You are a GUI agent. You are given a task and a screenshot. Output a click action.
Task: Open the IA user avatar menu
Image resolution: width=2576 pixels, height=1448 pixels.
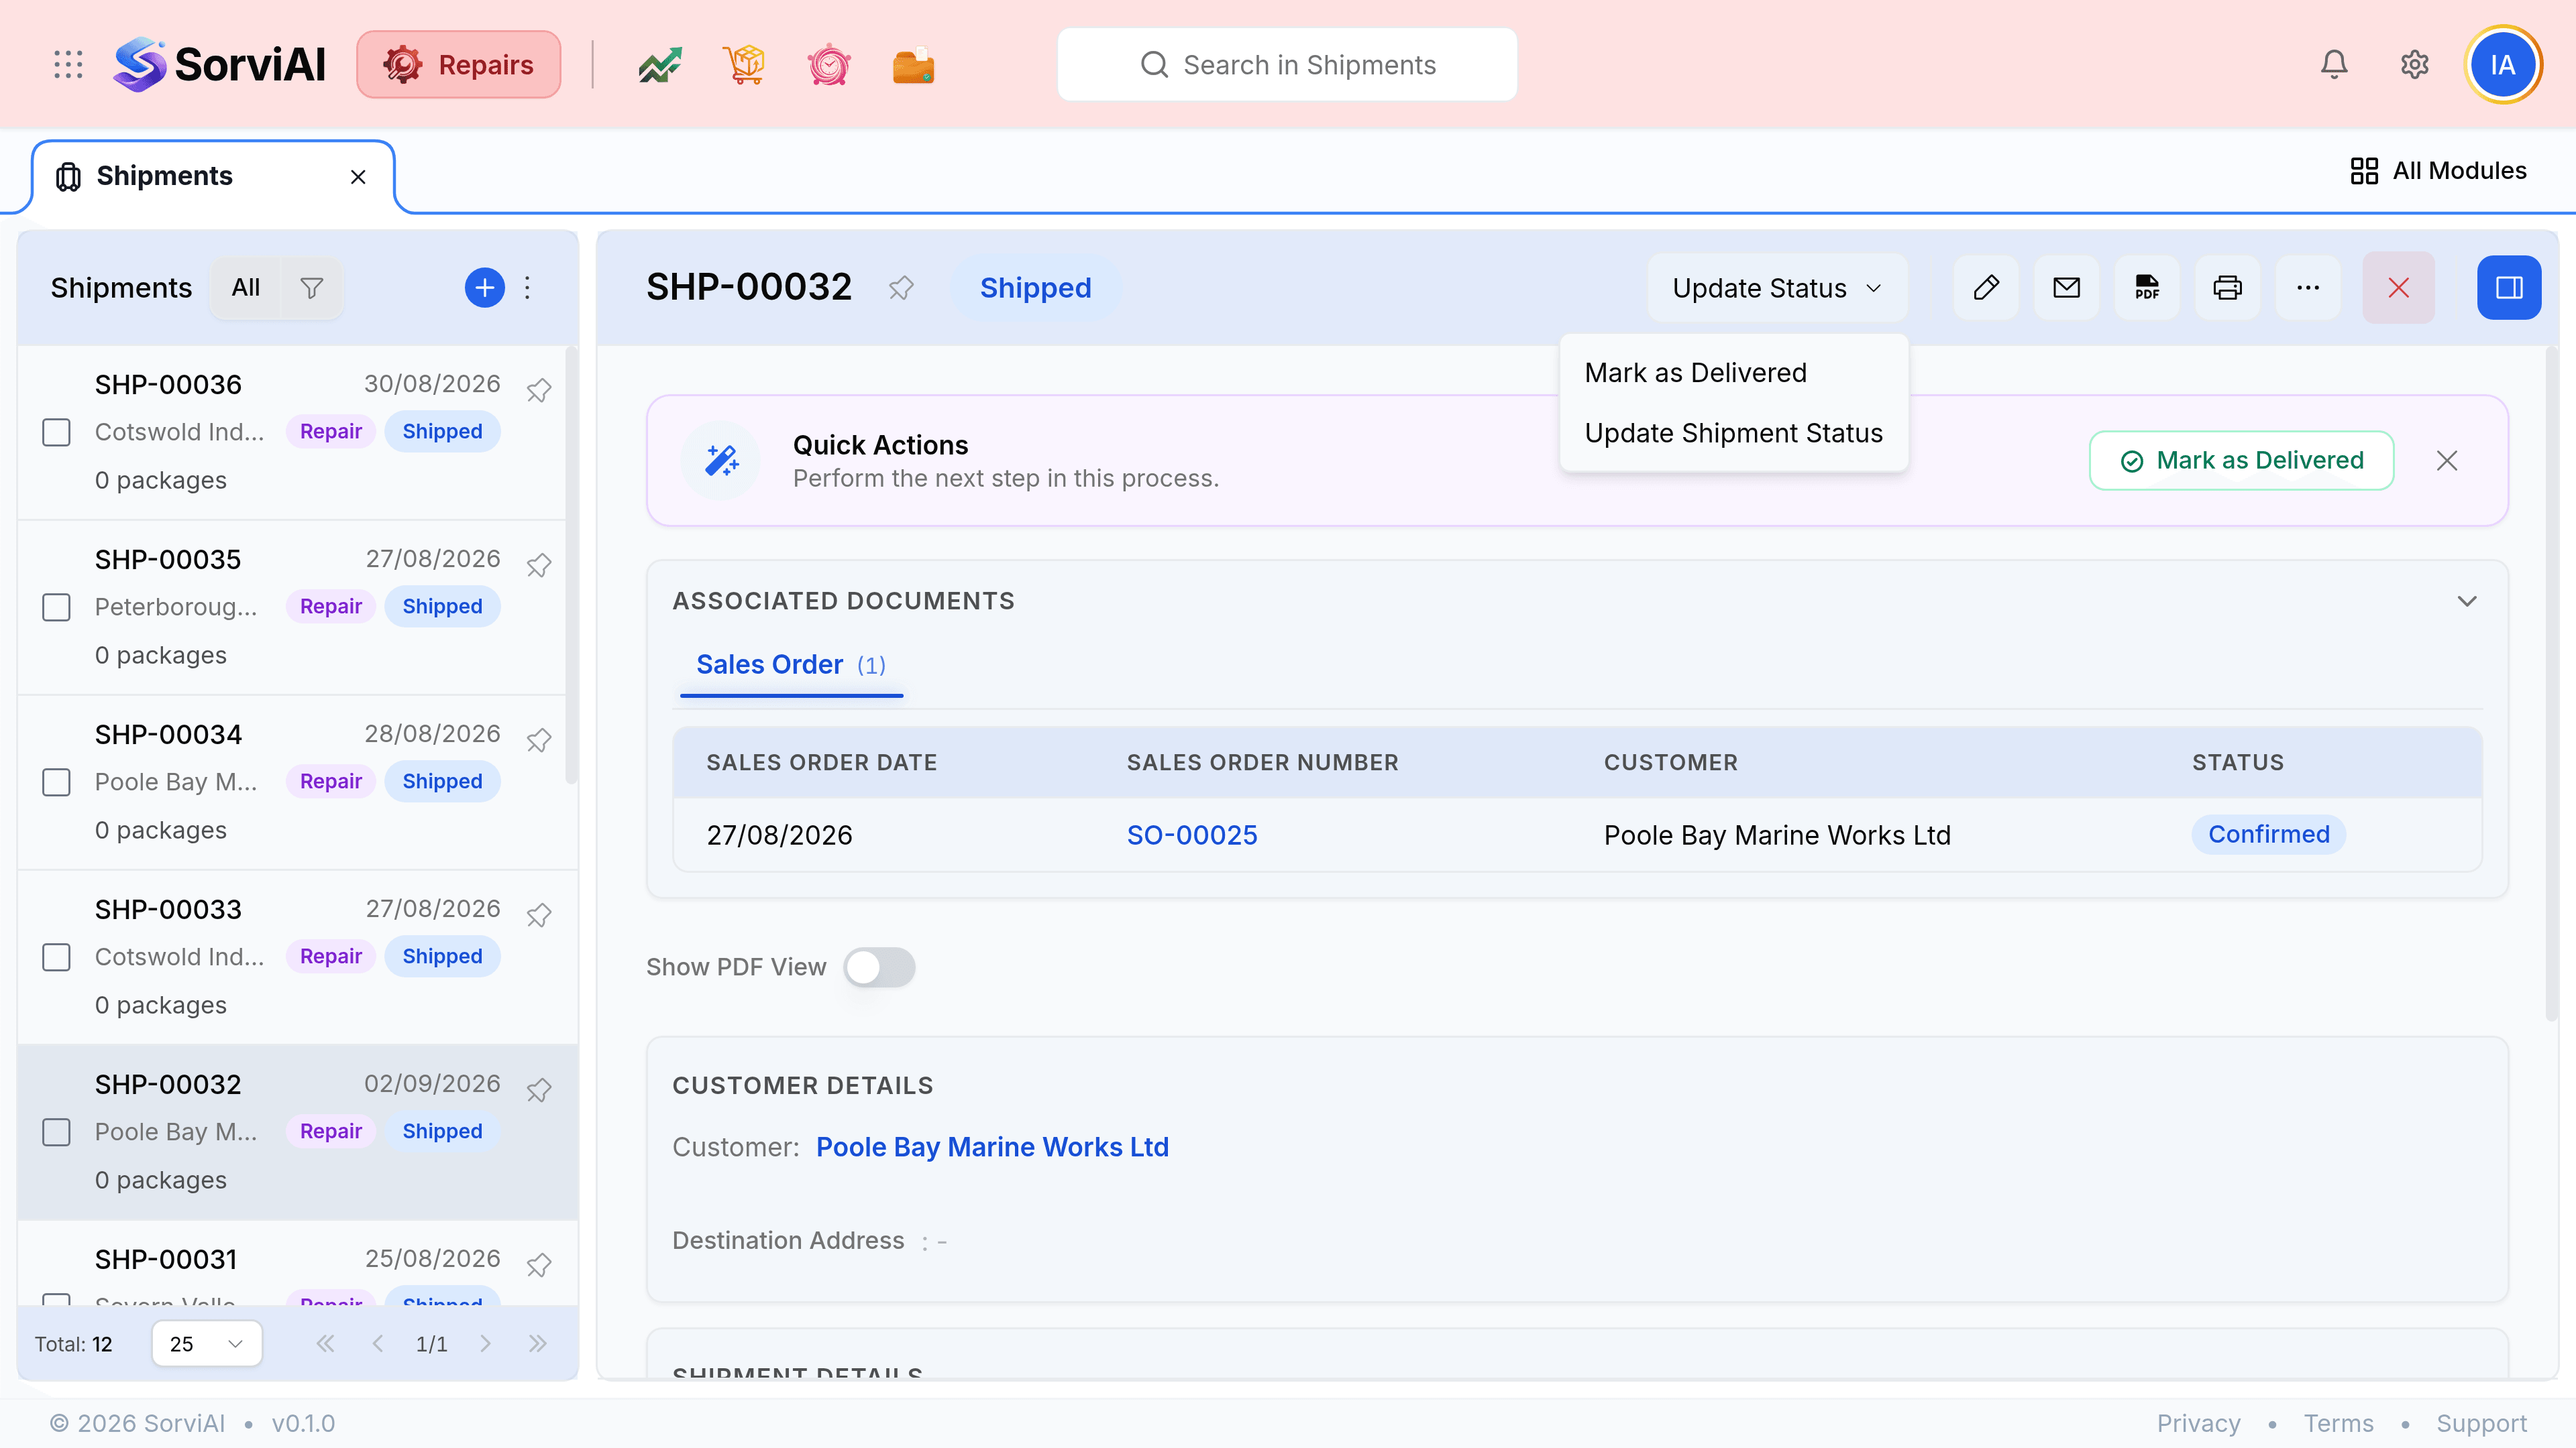pyautogui.click(x=2502, y=65)
